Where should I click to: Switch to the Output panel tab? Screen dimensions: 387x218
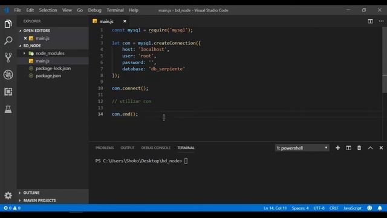click(128, 148)
